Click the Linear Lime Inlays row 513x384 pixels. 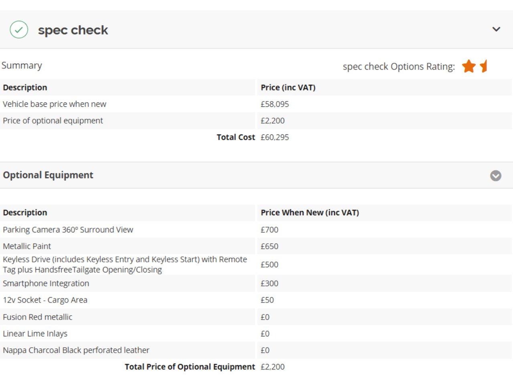coord(35,334)
